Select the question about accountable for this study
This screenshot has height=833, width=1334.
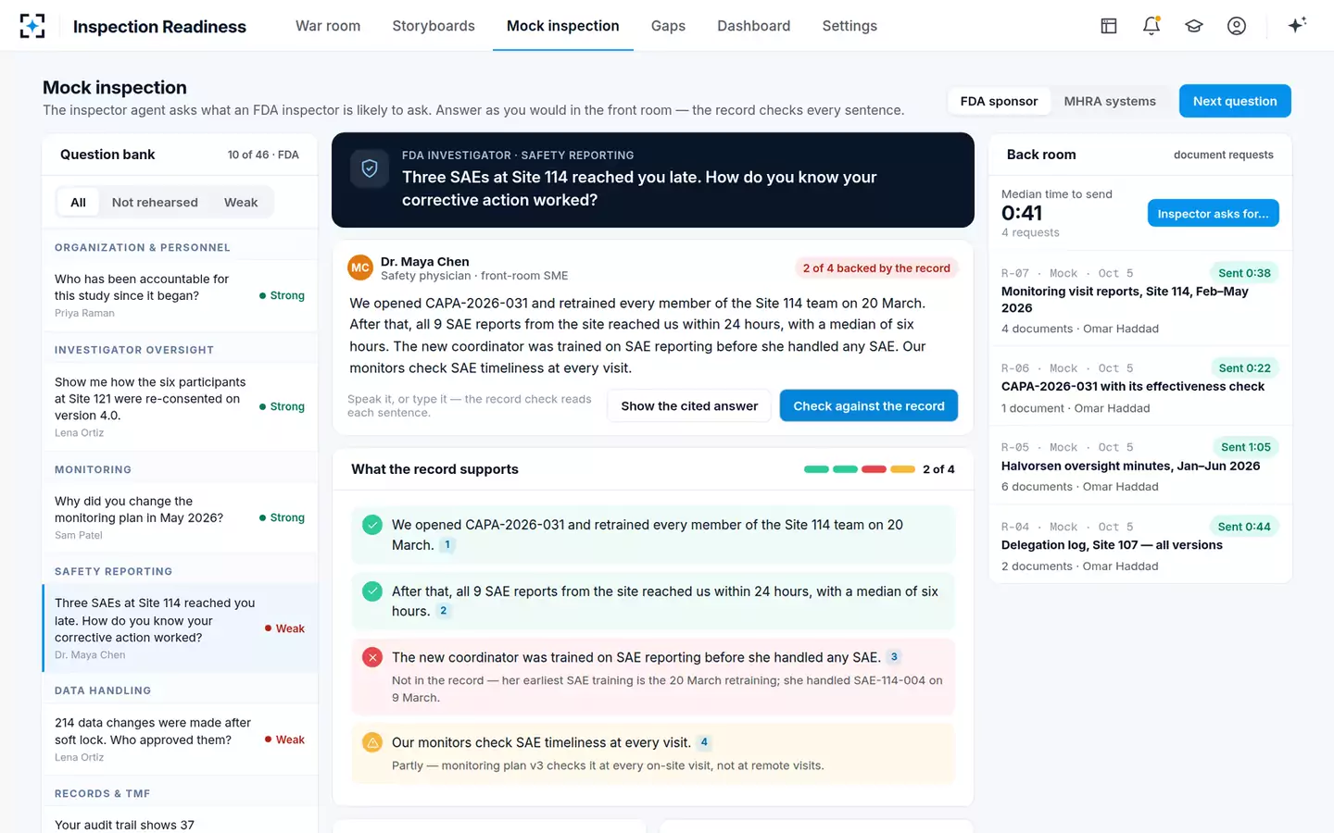click(x=180, y=295)
